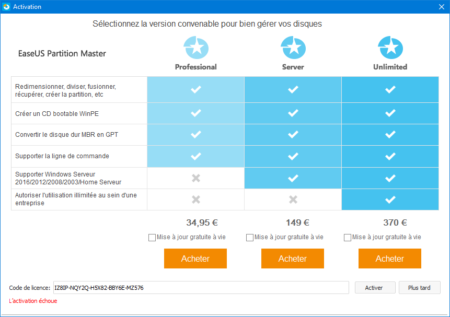
Task: Click Professional checkmark for Convertir le disque dur MBR
Action: [196, 134]
